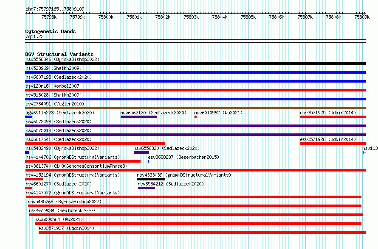Open dgv120n16 (Korbel2007) label
The height and width of the screenshot is (249, 378).
pos(54,86)
